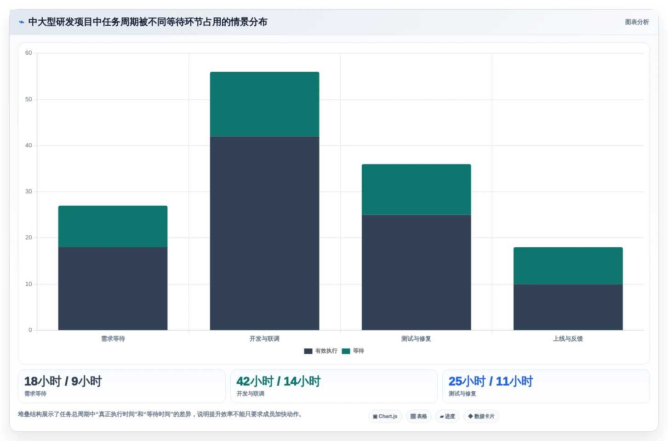Select the teal 开发与联调 waiting bar segment
Screen dimensions: 668x441
click(x=264, y=104)
